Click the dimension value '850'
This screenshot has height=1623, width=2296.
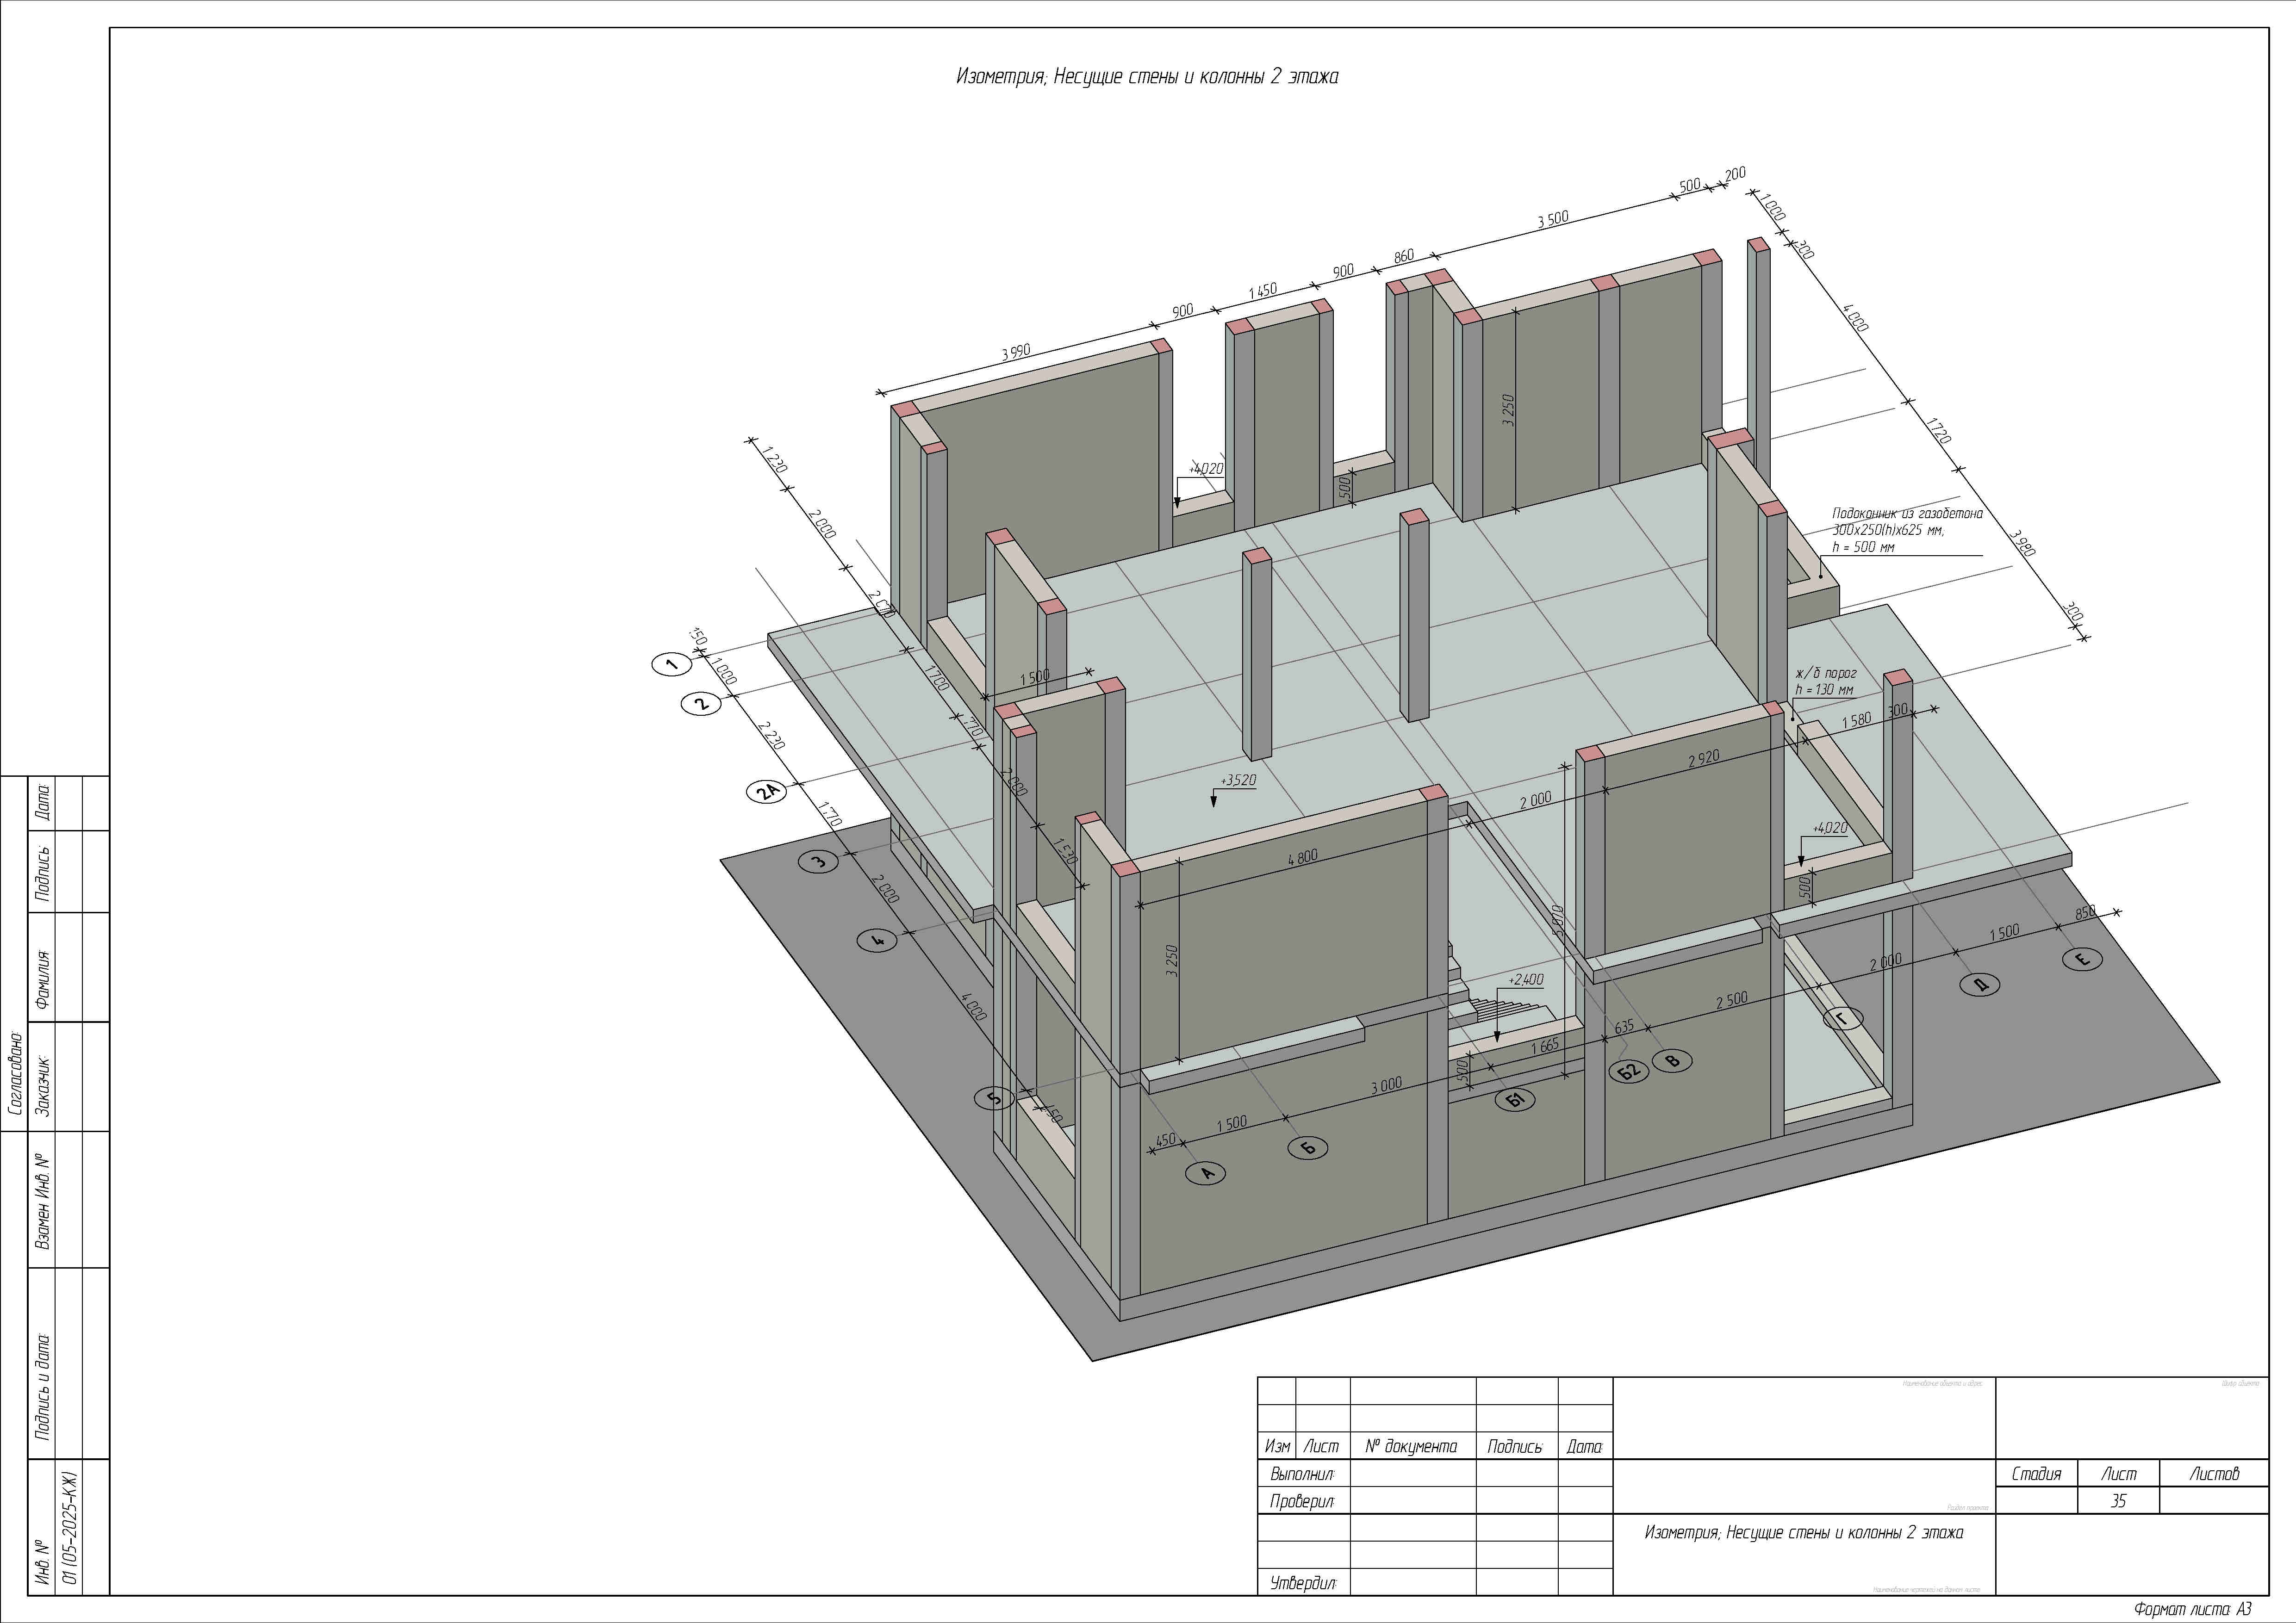pos(2085,912)
